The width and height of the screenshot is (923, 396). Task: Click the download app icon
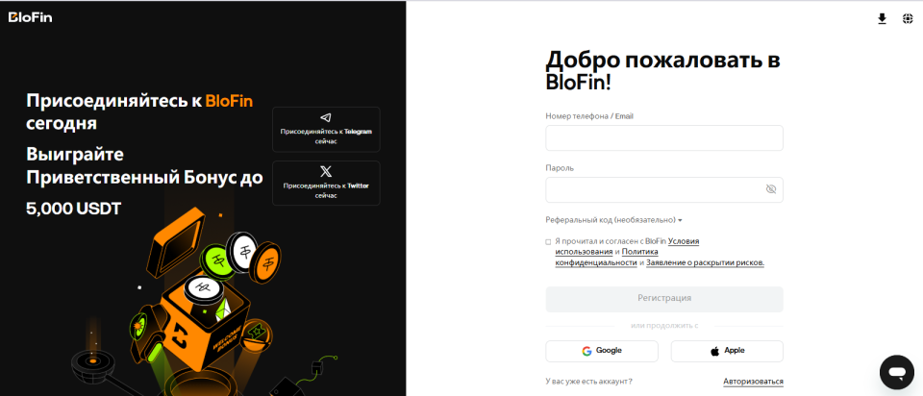click(x=882, y=18)
